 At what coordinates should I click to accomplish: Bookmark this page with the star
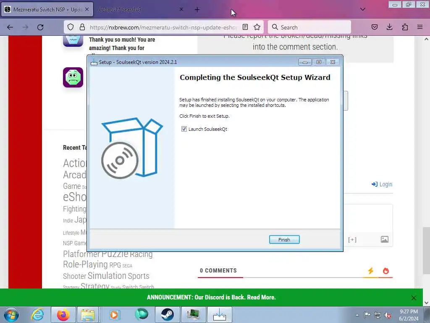[x=257, y=27]
